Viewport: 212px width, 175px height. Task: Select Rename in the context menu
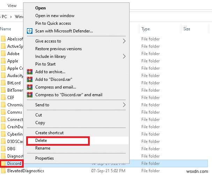[43, 148]
